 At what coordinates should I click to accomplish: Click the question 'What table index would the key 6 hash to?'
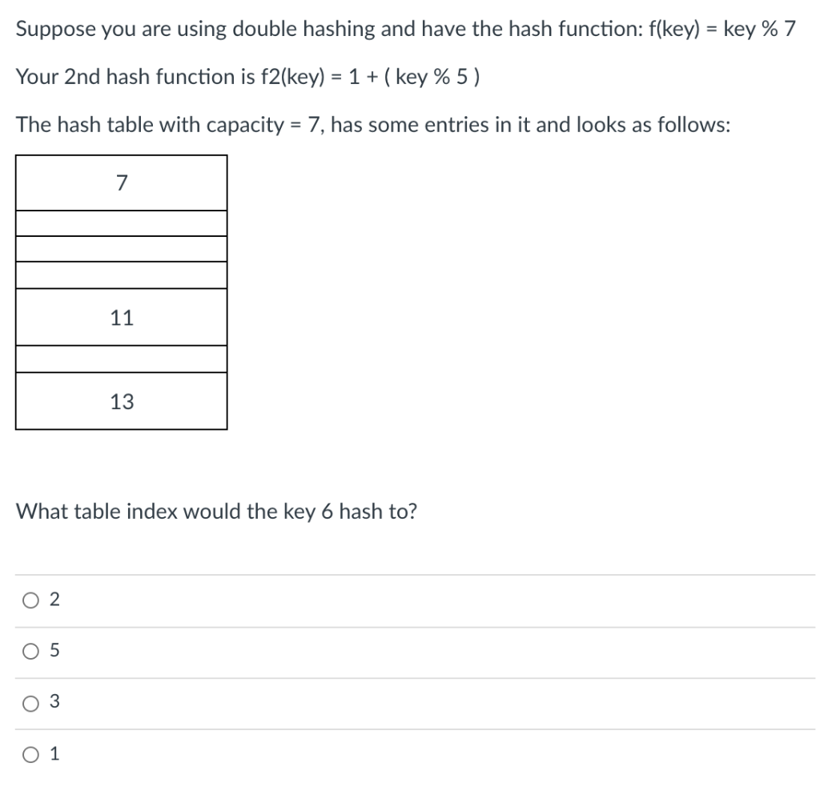(216, 512)
